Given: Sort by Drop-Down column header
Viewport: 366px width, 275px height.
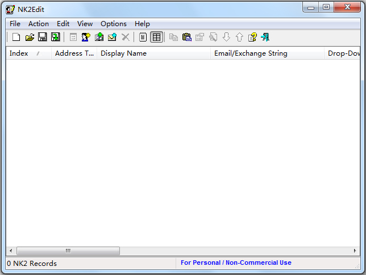Looking at the screenshot, I should 342,53.
